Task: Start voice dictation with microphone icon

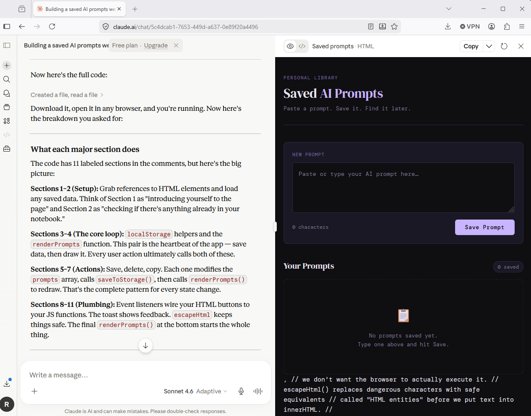Action: point(241,391)
